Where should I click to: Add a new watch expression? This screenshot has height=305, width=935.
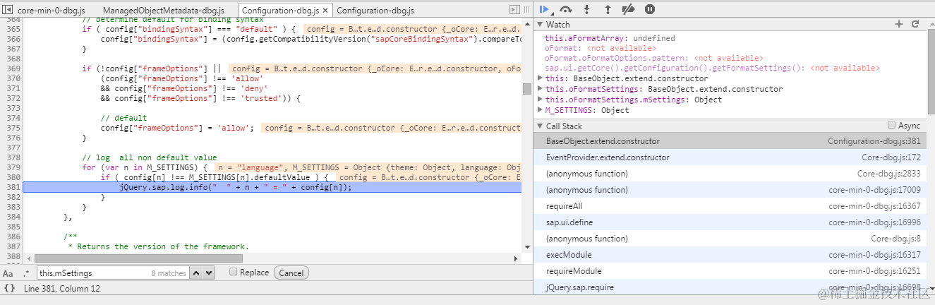pos(899,24)
